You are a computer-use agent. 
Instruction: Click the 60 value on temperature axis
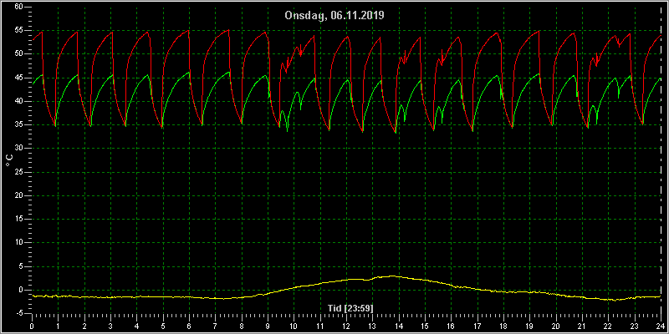pyautogui.click(x=18, y=7)
